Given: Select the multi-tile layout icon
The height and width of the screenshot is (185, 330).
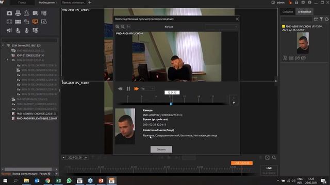Looking at the screenshot, I should point(18,22).
